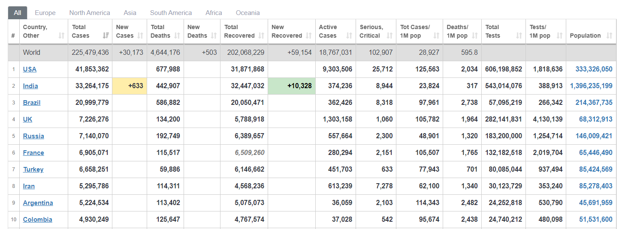Click World active cases 18,767,031

pyautogui.click(x=335, y=53)
